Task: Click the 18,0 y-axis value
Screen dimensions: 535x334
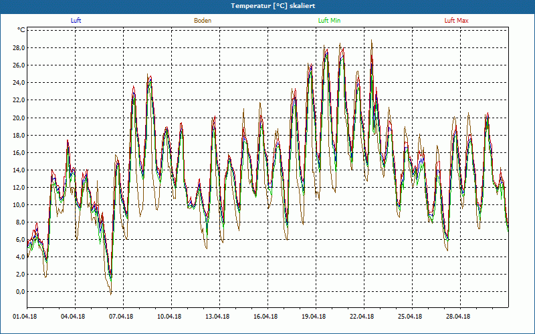Action: pos(19,136)
